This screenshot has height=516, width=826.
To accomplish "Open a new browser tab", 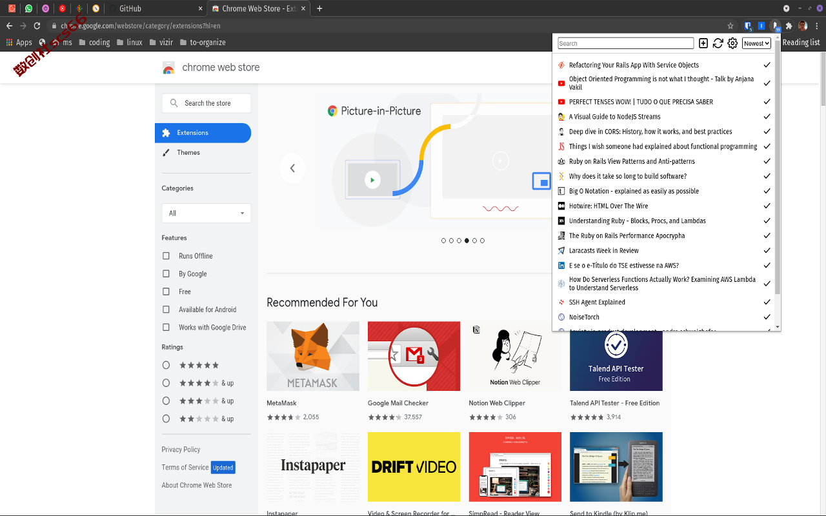I will (319, 8).
